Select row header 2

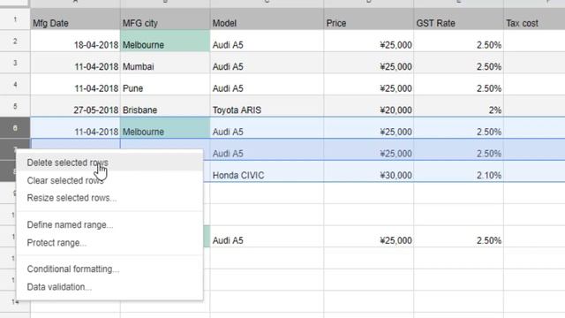coord(15,42)
